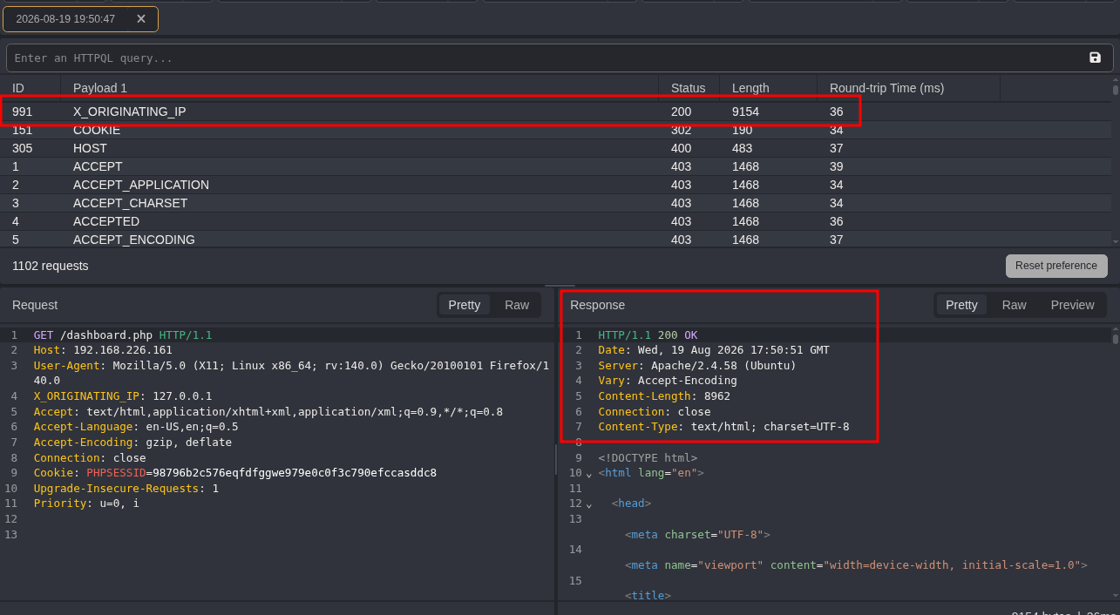Click the Date response header line
Viewport: 1120px width, 615px height.
coord(714,350)
